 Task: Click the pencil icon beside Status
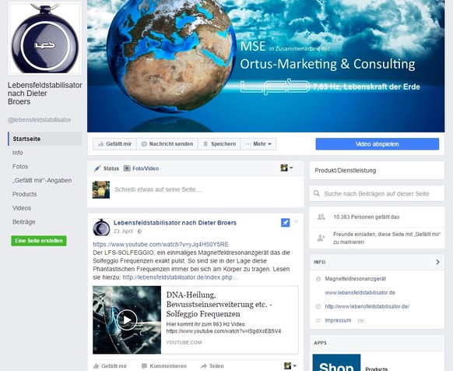point(97,168)
